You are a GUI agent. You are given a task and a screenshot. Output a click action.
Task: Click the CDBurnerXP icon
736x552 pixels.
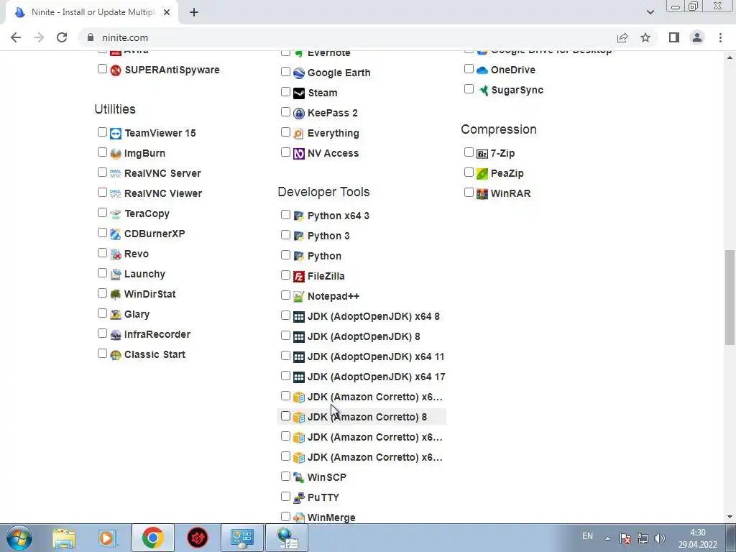click(x=116, y=234)
